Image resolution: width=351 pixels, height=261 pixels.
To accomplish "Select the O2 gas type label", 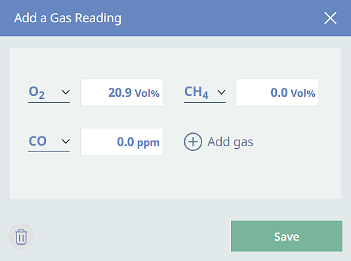I will pyautogui.click(x=37, y=92).
